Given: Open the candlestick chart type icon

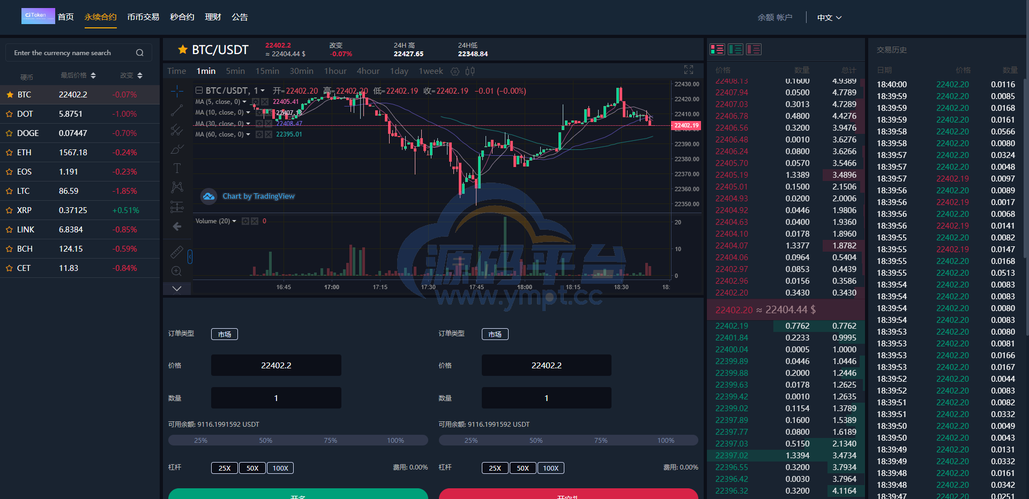Looking at the screenshot, I should [x=470, y=71].
